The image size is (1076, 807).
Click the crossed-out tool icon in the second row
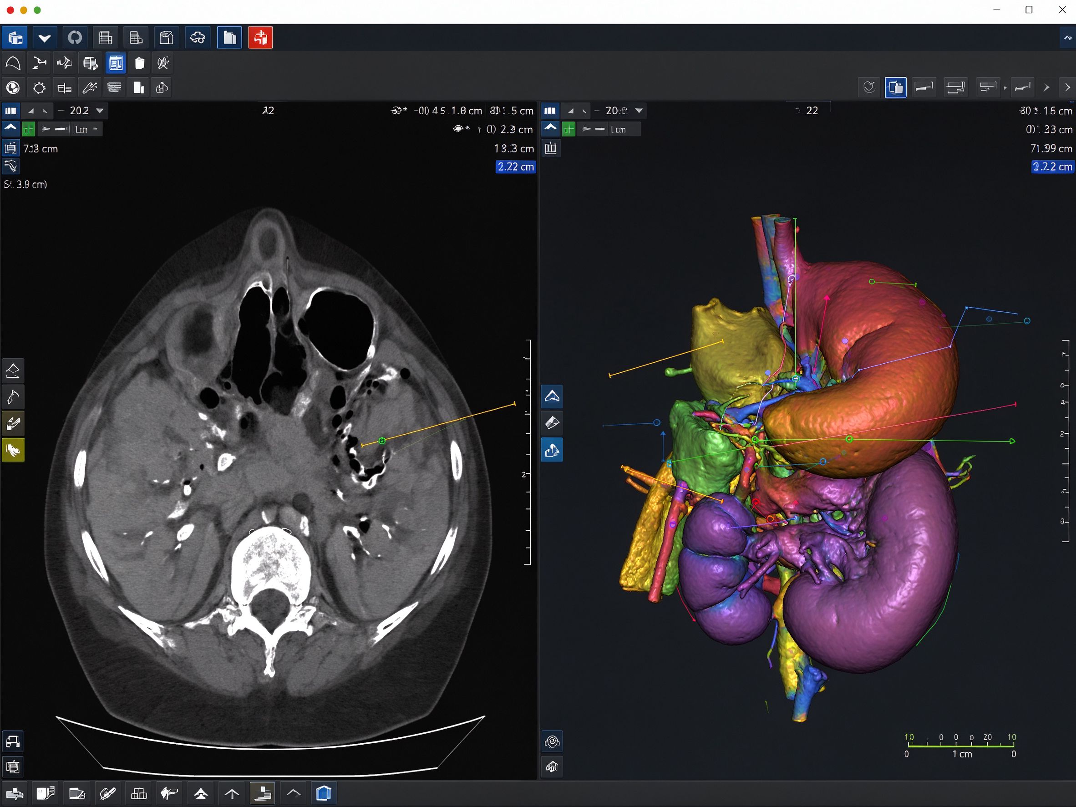click(x=163, y=63)
